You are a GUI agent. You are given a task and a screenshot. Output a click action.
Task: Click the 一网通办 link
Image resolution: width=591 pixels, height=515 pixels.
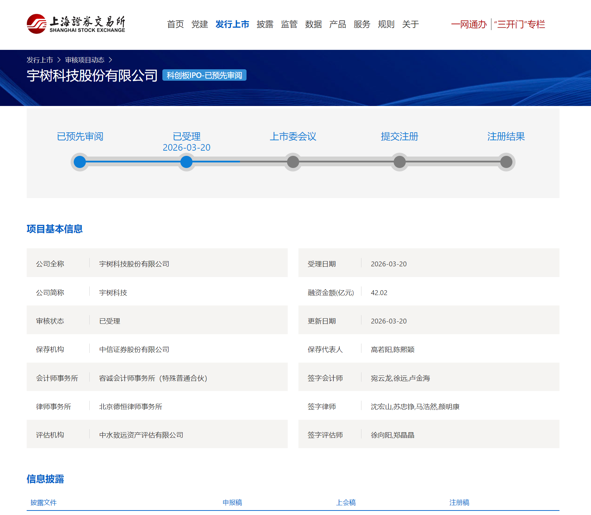click(469, 24)
